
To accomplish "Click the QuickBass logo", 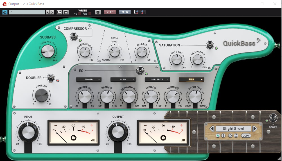I will [242, 43].
